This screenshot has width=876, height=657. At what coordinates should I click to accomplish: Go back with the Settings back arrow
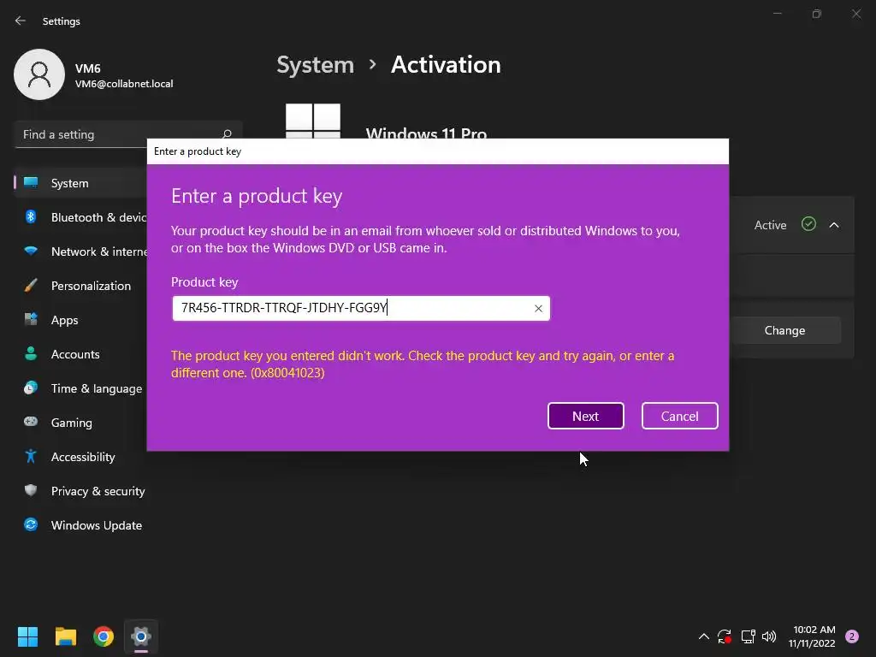(21, 21)
